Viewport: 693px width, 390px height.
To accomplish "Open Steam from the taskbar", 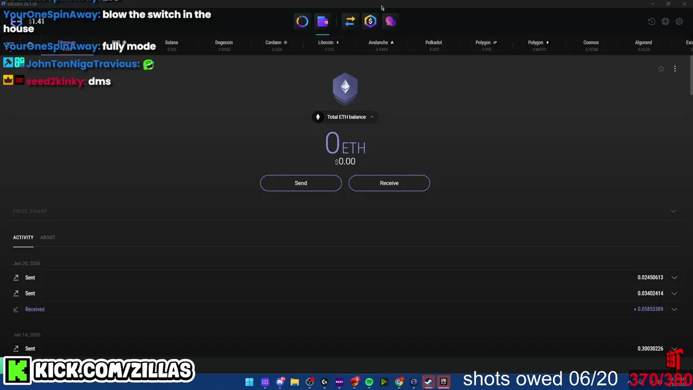I will (x=428, y=382).
